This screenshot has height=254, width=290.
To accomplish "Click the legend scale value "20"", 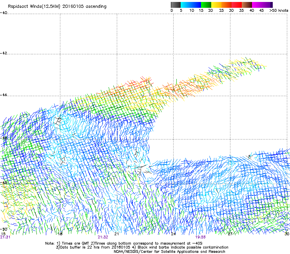I will click(210, 11).
